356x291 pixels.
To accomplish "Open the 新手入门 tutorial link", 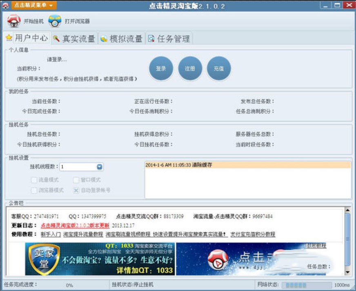I will (51, 234).
